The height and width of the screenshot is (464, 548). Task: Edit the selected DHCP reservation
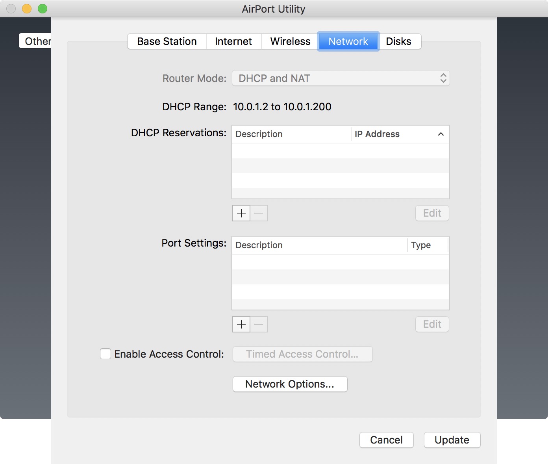pos(432,213)
